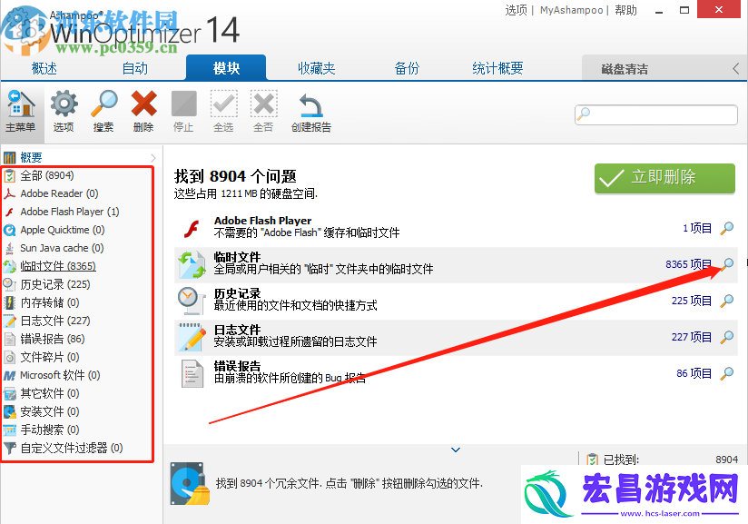Maximize the WinOptimizer window
Image resolution: width=748 pixels, height=524 pixels.
coord(684,10)
